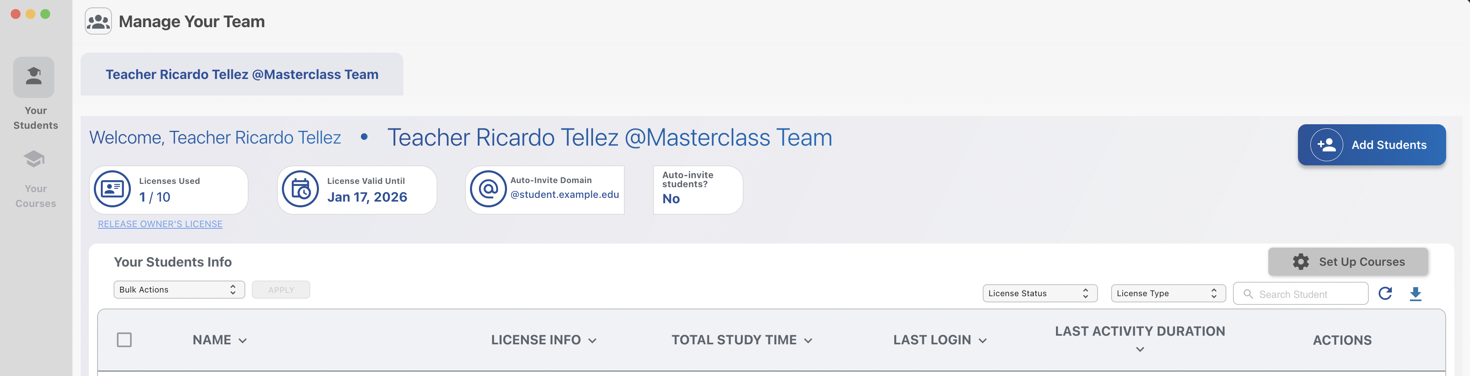Click the refresh students list icon

[1385, 293]
